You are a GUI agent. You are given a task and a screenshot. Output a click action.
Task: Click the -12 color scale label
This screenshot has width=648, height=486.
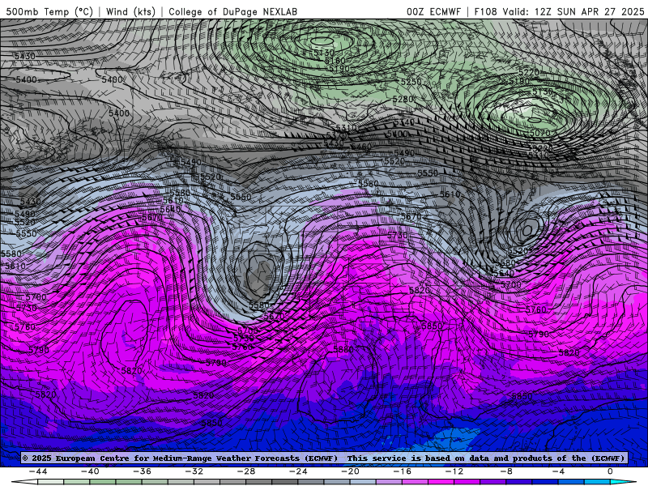tap(454, 471)
